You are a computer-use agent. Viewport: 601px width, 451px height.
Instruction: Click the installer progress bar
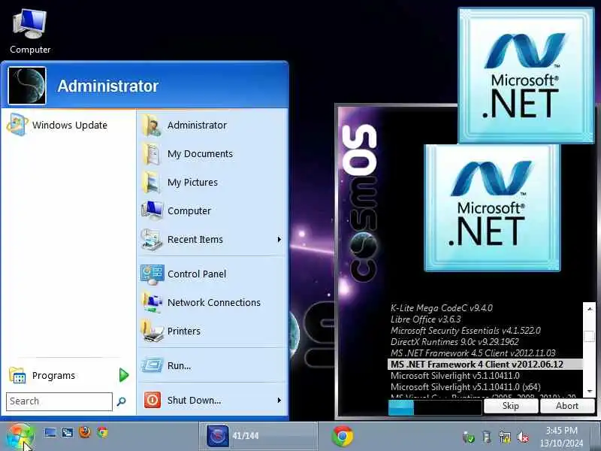[435, 407]
